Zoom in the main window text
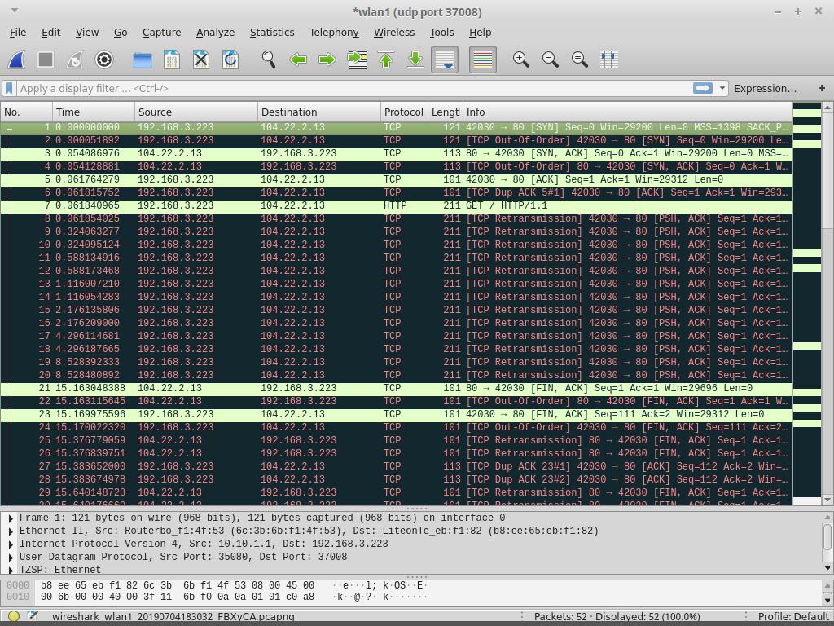The width and height of the screenshot is (834, 626). pyautogui.click(x=520, y=60)
